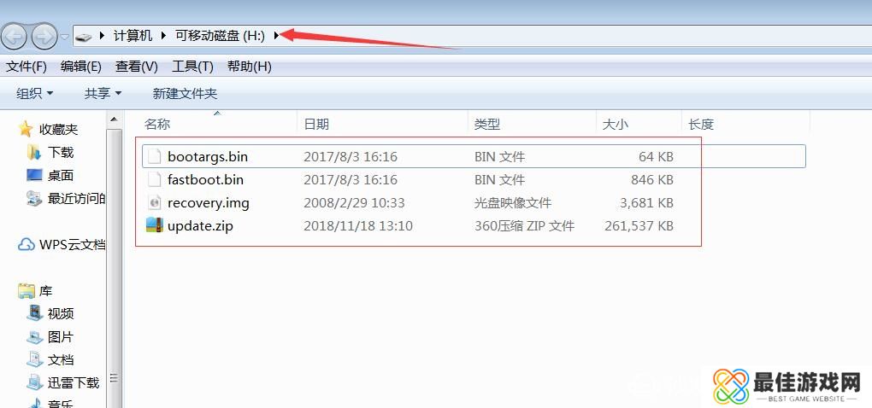This screenshot has height=408, width=872.
Task: Select the update.zip archive icon
Action: [x=154, y=225]
